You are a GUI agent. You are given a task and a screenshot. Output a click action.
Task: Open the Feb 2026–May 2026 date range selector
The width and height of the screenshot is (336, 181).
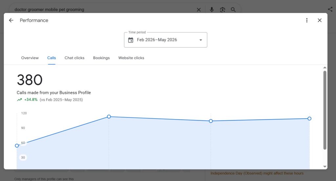(165, 40)
